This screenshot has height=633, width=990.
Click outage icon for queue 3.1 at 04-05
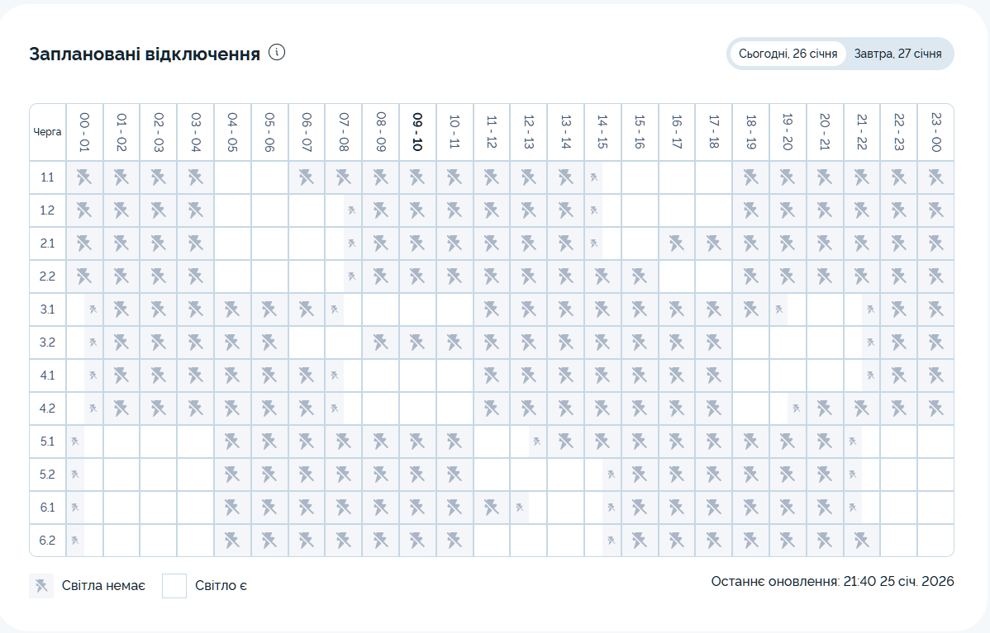click(x=232, y=309)
